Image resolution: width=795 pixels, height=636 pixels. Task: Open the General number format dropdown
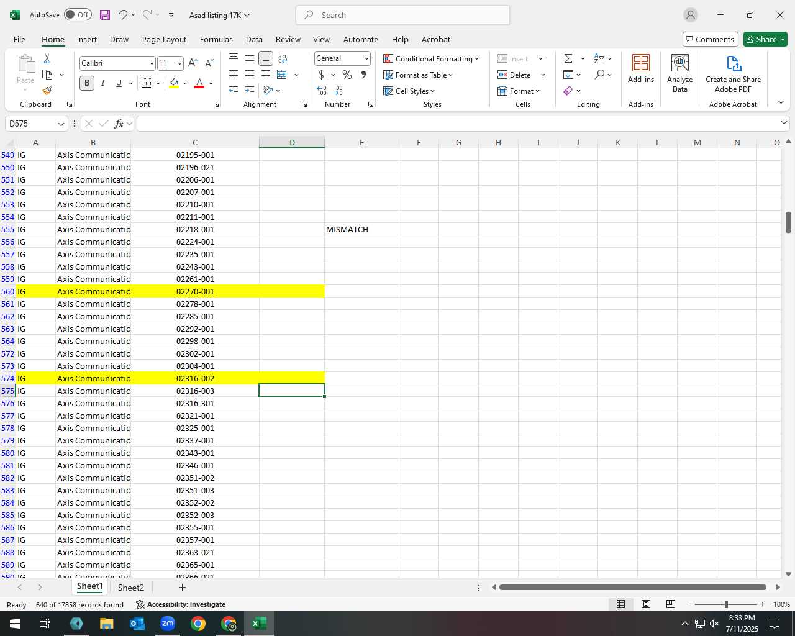click(x=366, y=58)
